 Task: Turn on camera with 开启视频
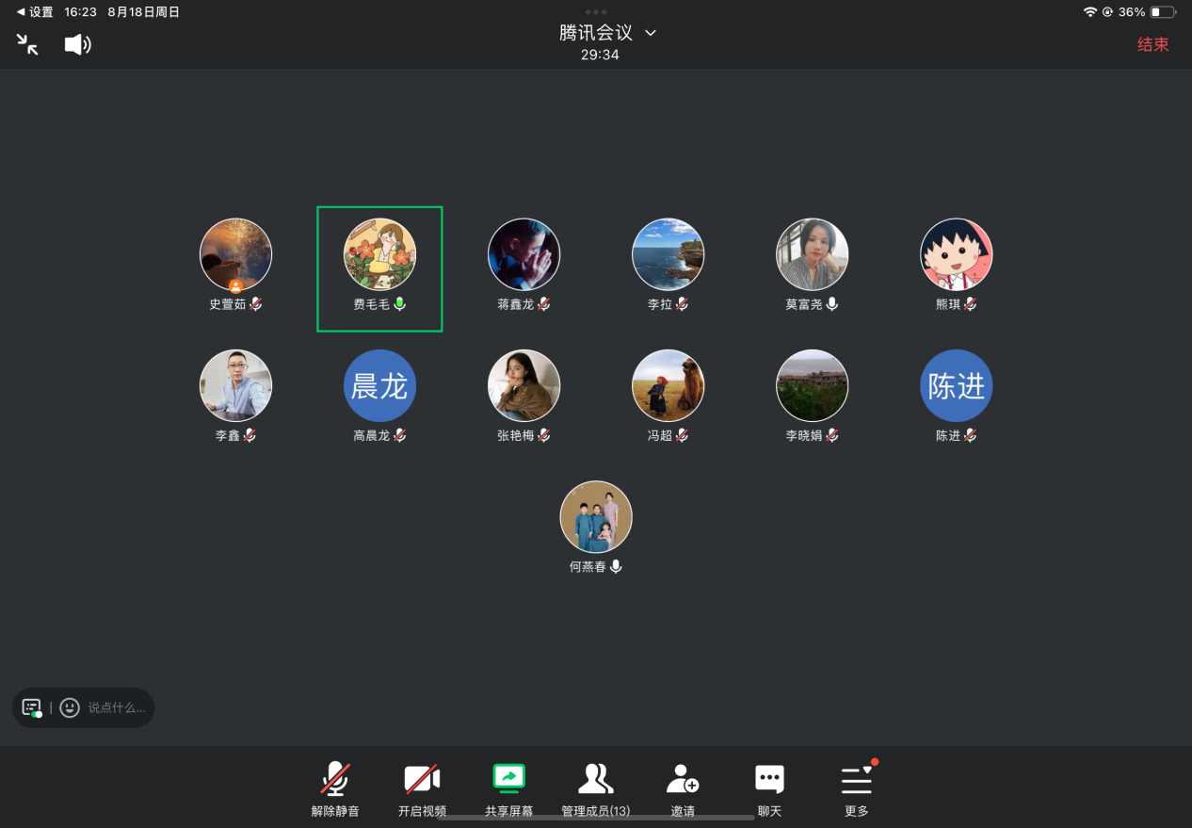(x=422, y=789)
